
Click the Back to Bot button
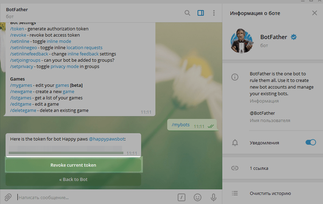click(73, 180)
